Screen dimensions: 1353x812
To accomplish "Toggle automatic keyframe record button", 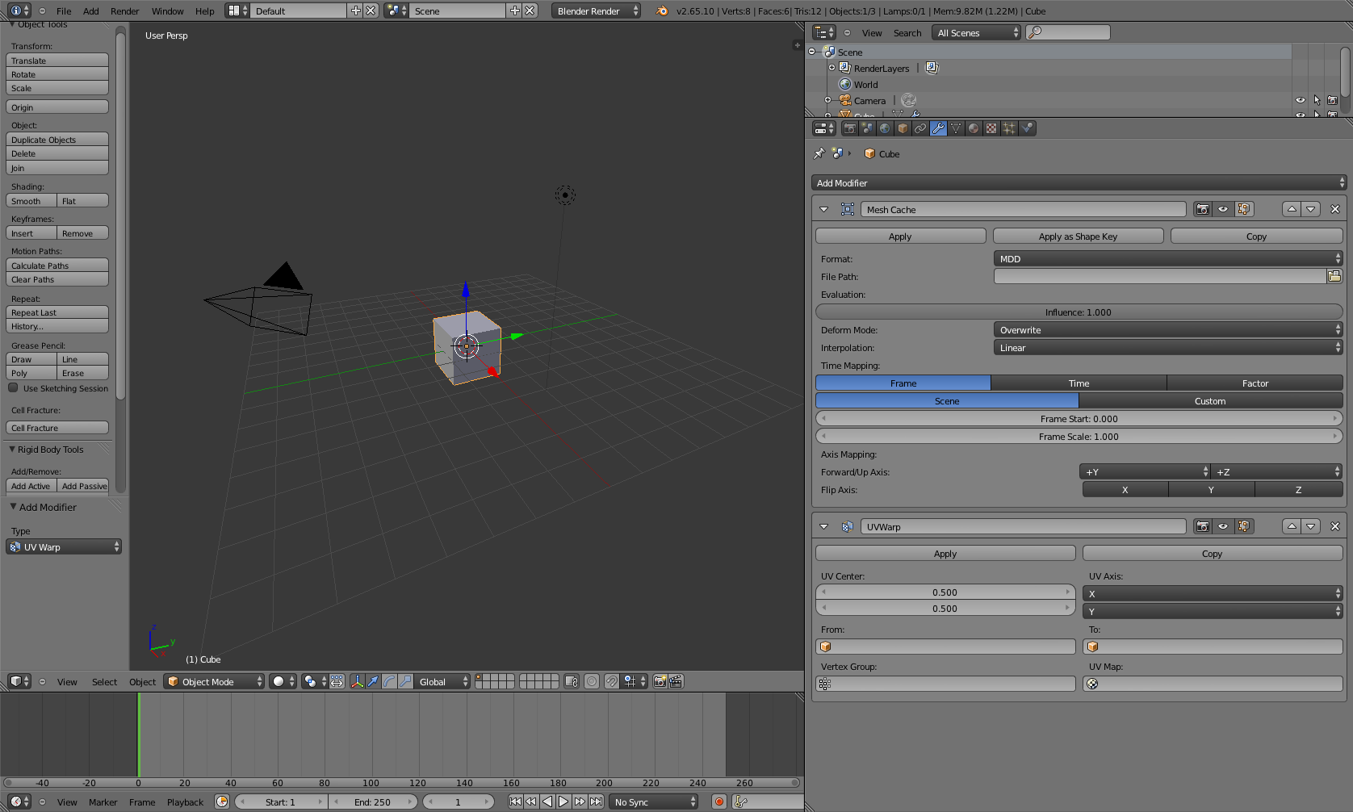I will [x=719, y=802].
